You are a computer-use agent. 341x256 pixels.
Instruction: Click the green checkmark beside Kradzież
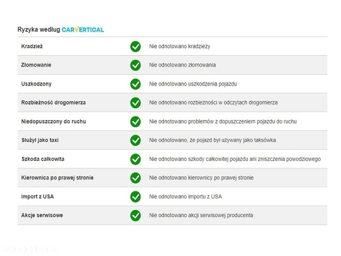tap(135, 46)
